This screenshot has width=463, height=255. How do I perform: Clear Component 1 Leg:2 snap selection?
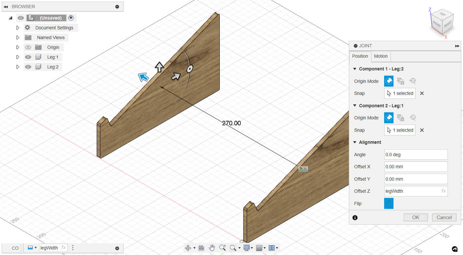tap(422, 93)
